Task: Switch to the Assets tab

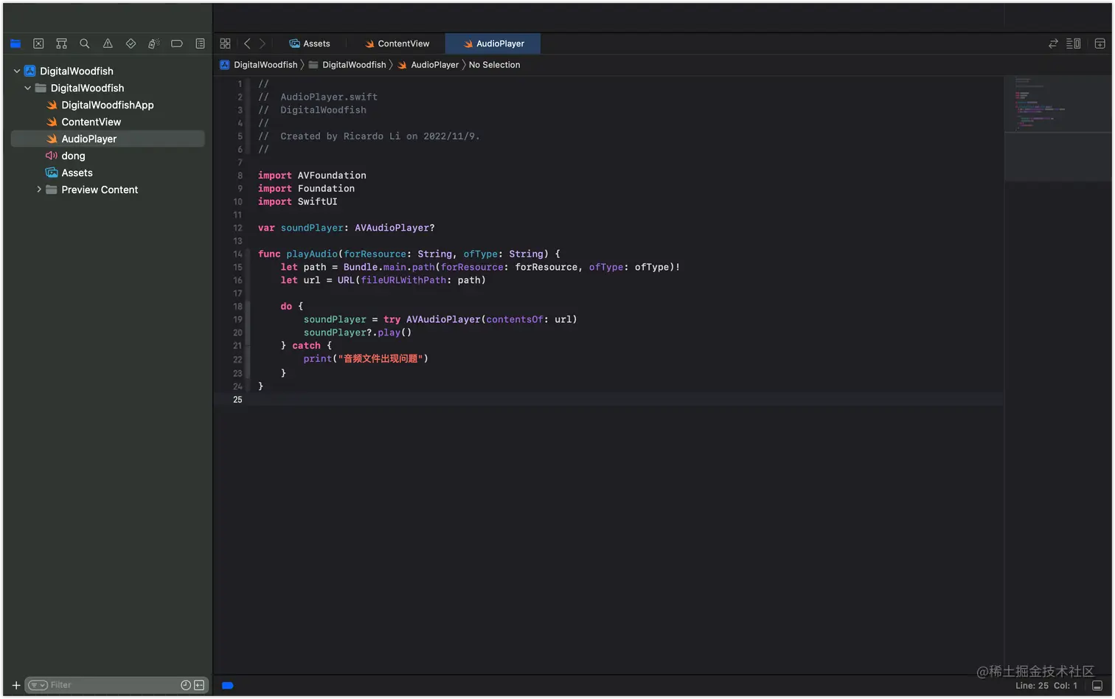Action: click(310, 44)
